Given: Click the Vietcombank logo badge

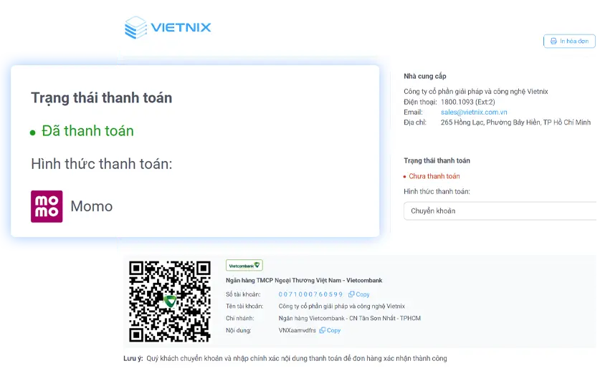Looking at the screenshot, I should 244,265.
